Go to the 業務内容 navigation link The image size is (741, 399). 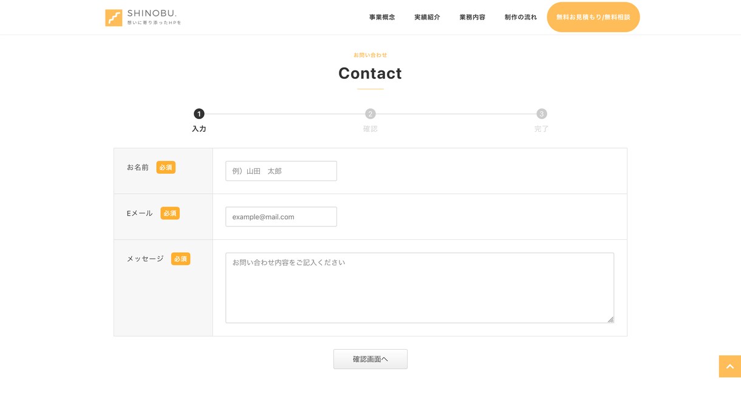473,17
